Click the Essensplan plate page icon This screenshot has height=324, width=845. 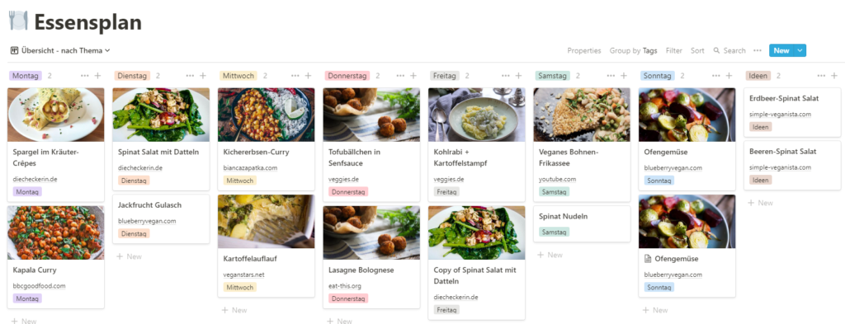coord(18,21)
